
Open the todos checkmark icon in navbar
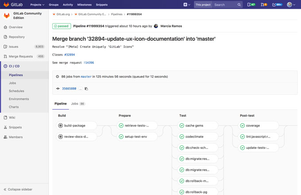pos(277,4)
